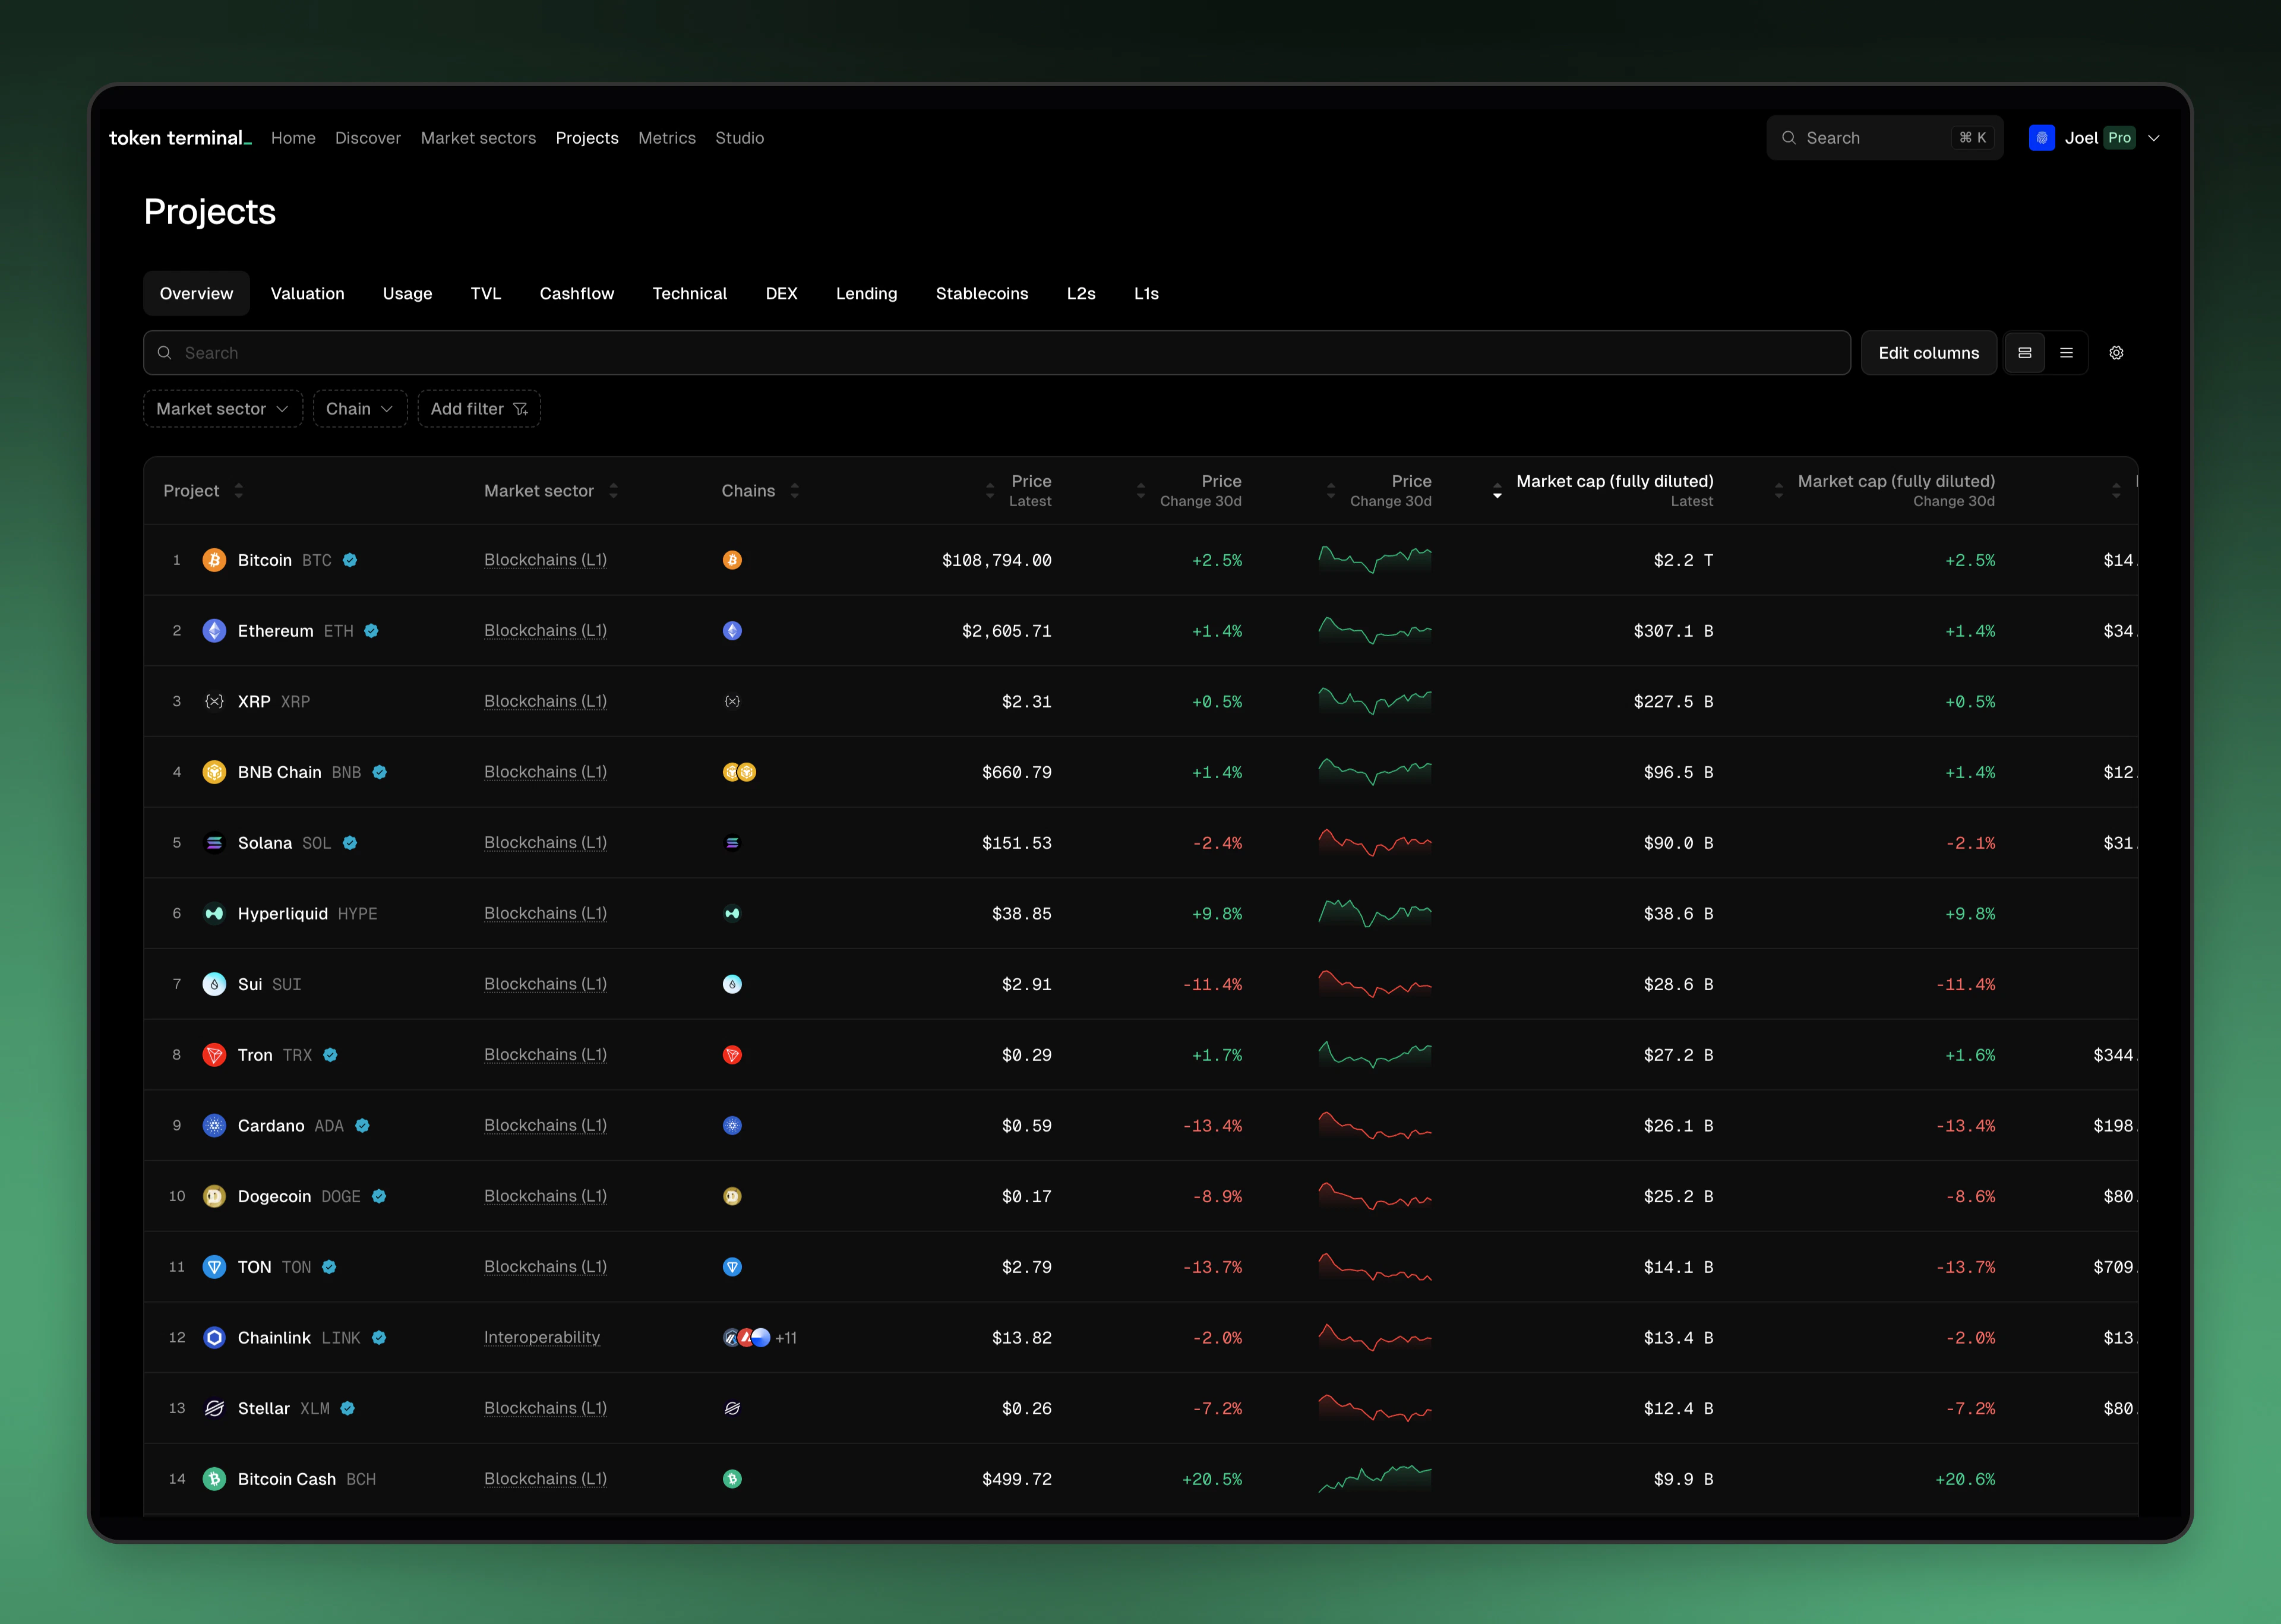Click Joel's blue avatar icon
This screenshot has height=1624, width=2281.
pos(2041,138)
